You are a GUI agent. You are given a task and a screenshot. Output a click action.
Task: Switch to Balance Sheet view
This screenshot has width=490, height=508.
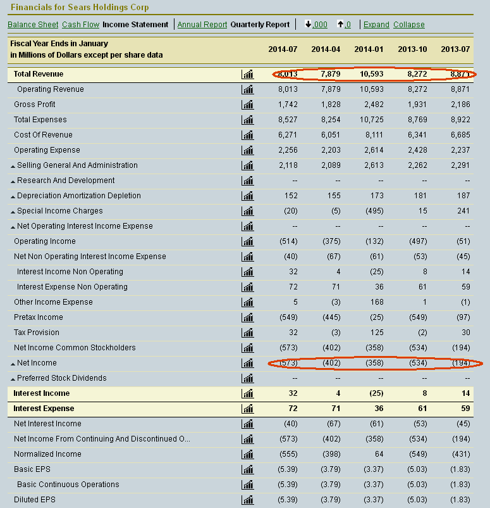pos(33,25)
